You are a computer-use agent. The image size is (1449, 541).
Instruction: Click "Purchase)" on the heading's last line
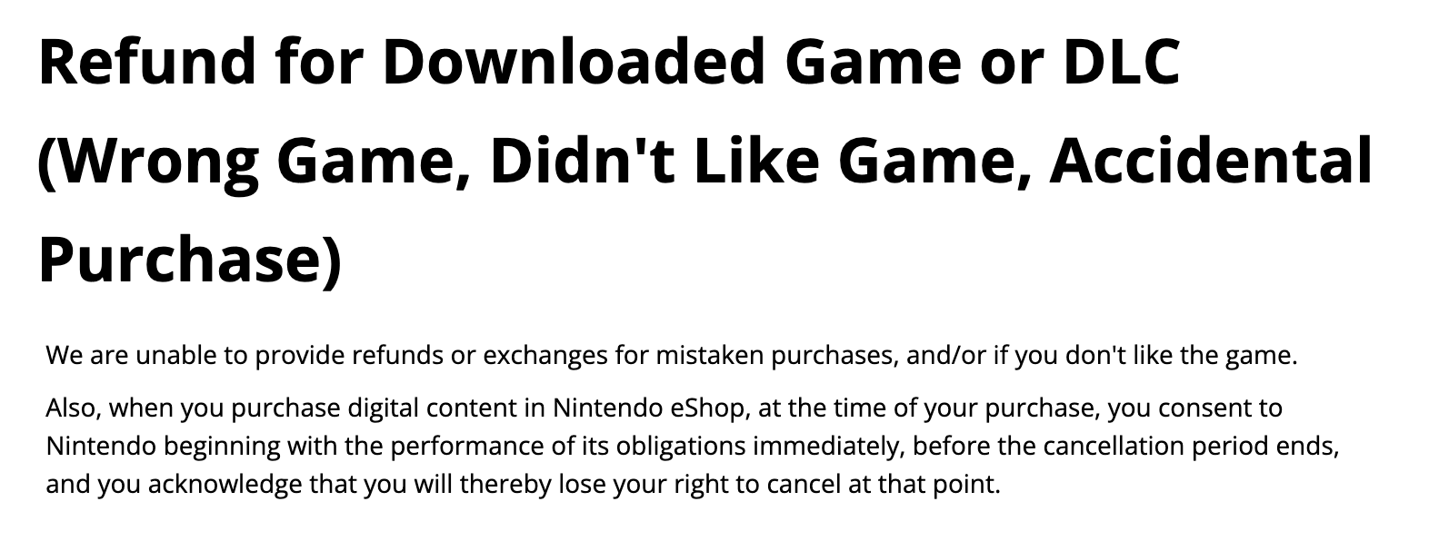coord(190,259)
